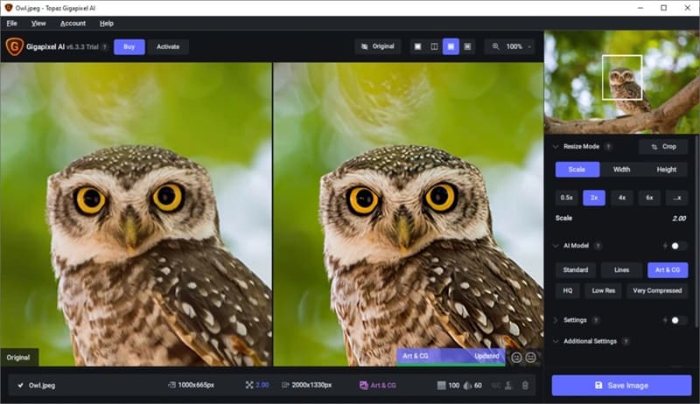Expand the Settings section
Image resolution: width=700 pixels, height=404 pixels.
556,320
